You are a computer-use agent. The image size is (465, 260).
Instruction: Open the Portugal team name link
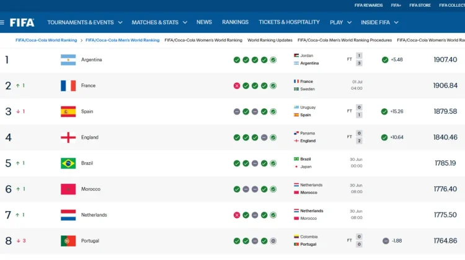click(90, 241)
